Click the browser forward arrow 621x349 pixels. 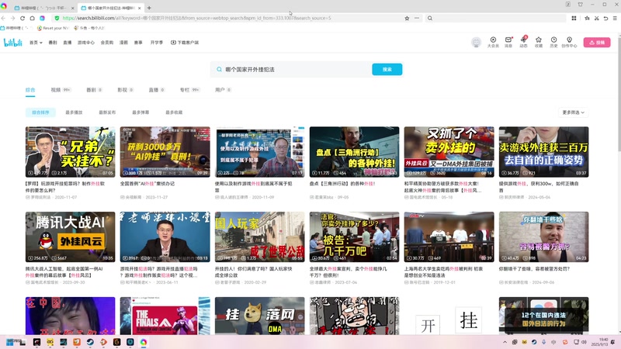[x=12, y=18]
